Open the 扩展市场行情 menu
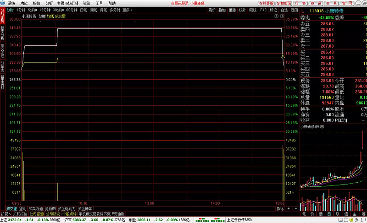The height and width of the screenshot is (223, 367). click(68, 3)
